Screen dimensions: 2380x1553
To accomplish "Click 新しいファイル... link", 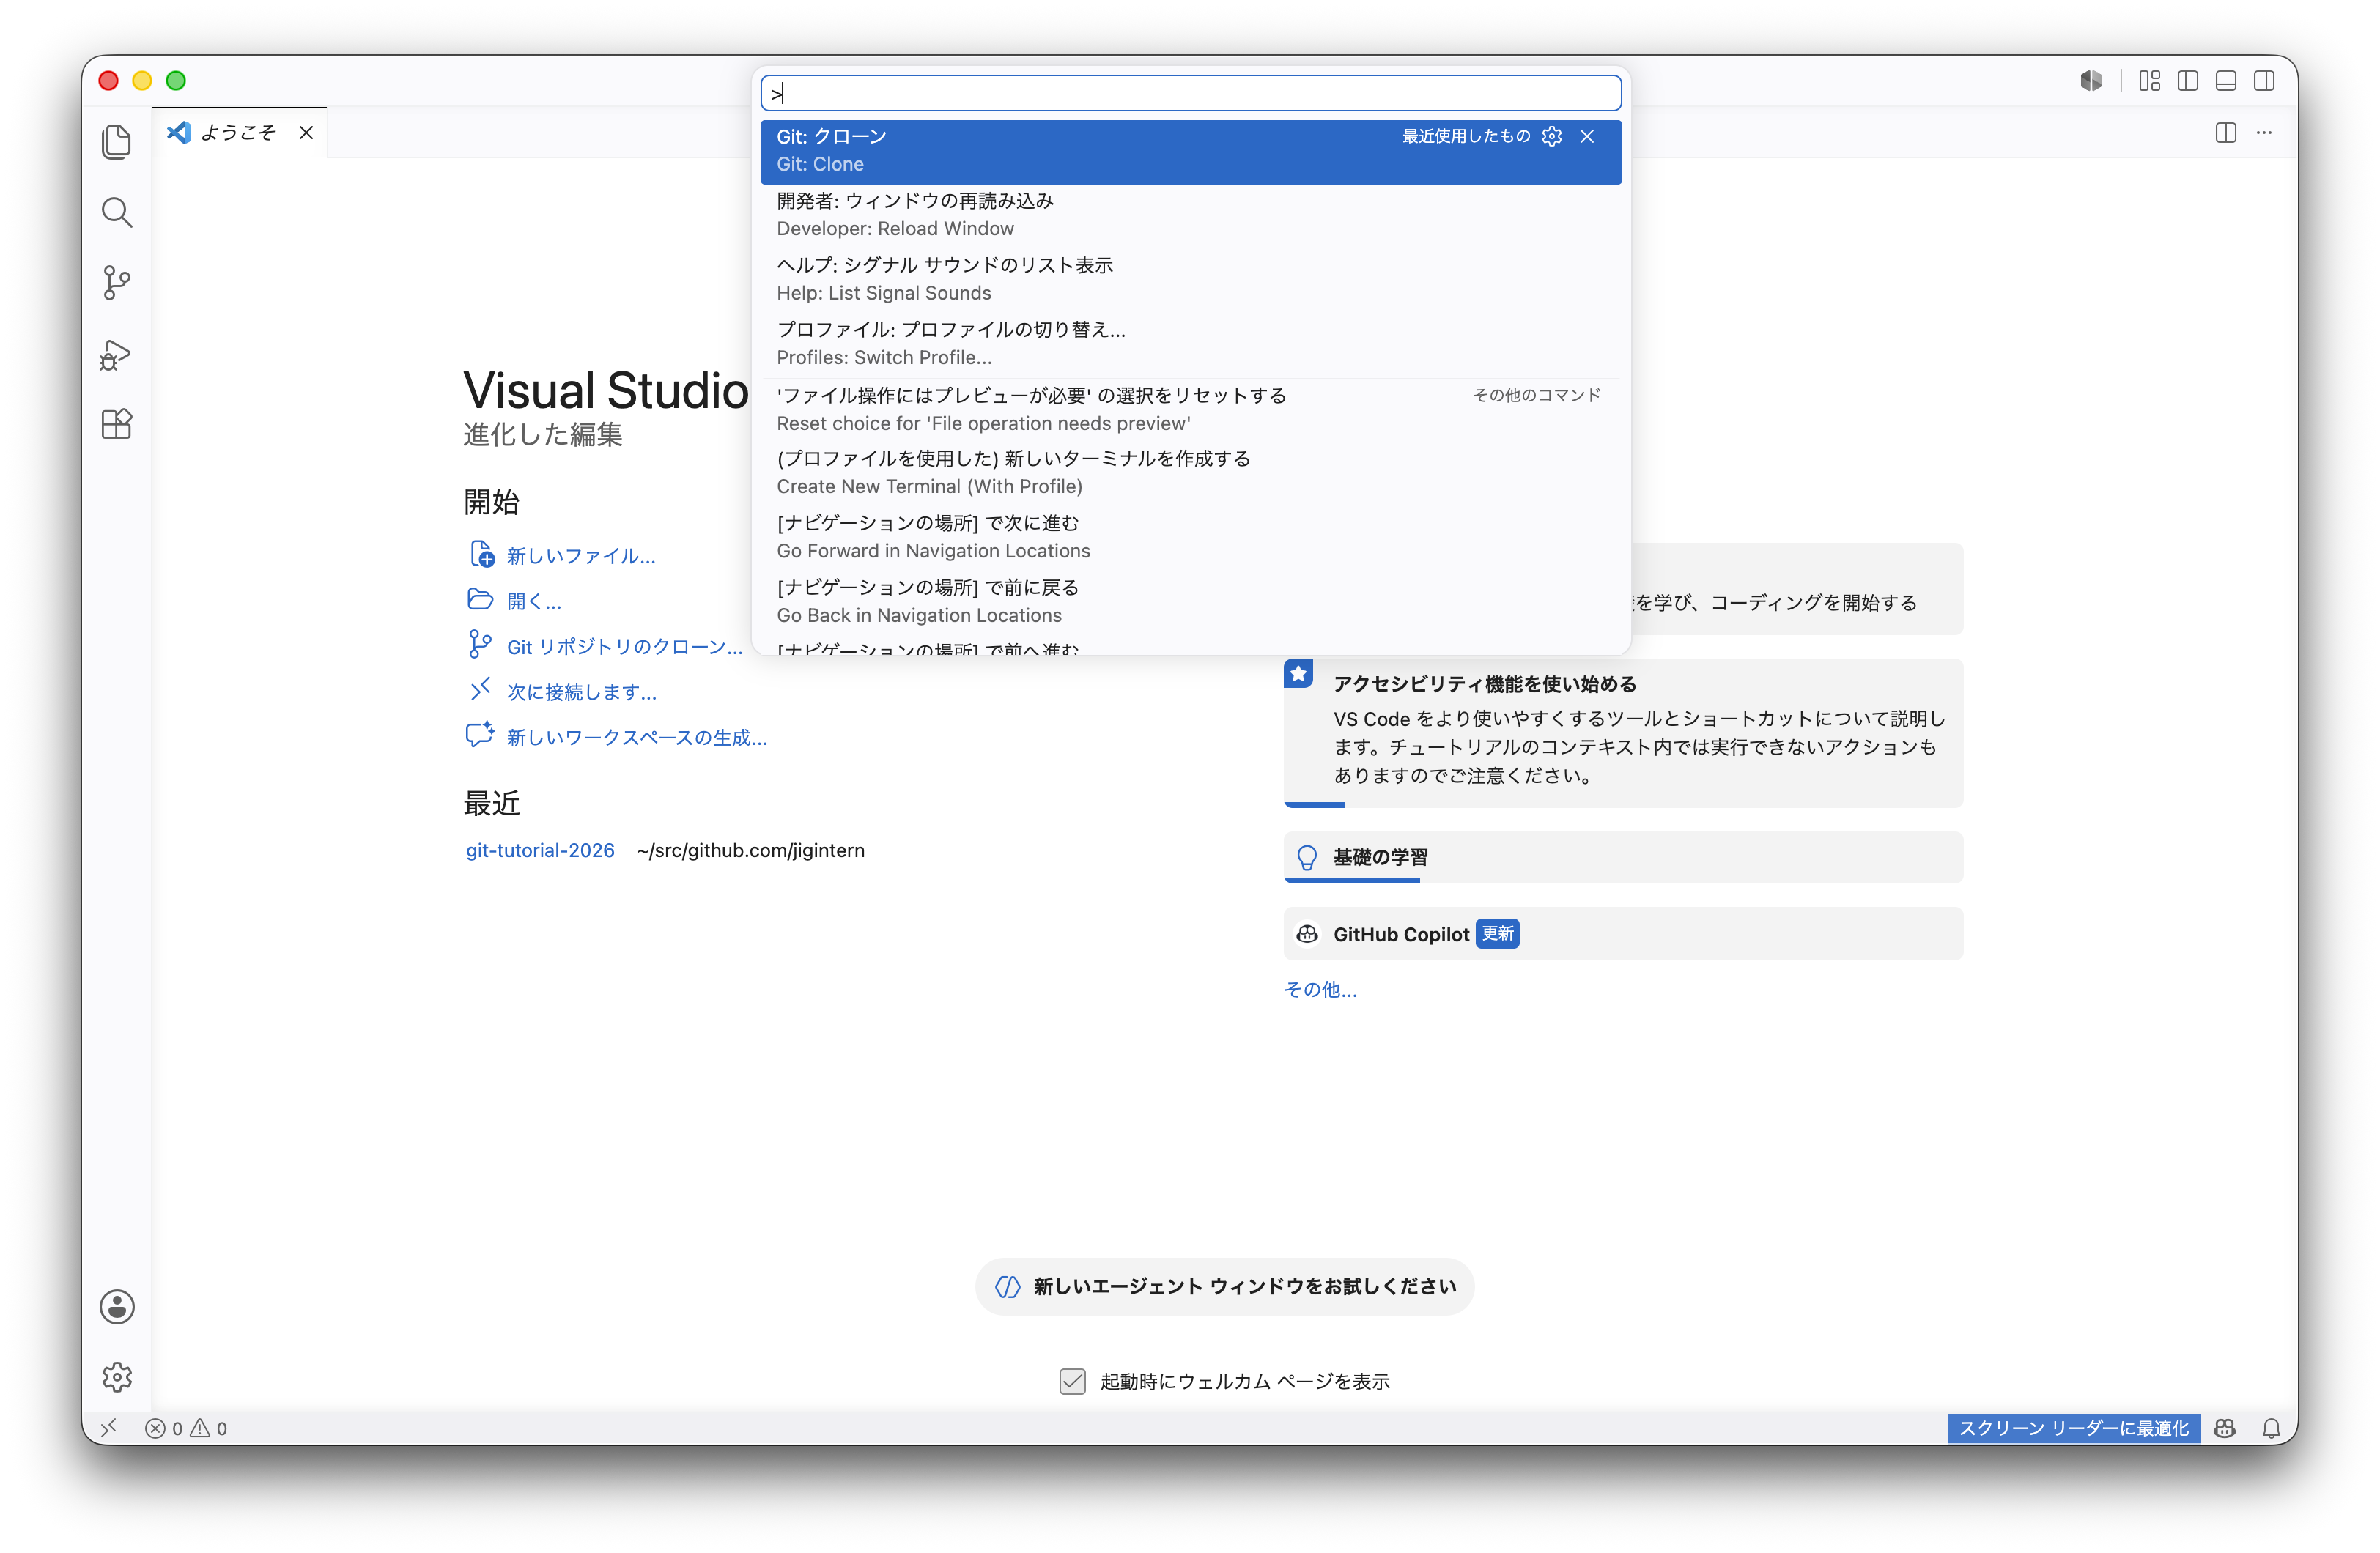I will (x=581, y=556).
